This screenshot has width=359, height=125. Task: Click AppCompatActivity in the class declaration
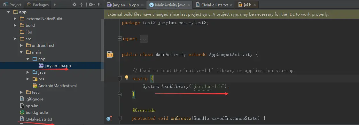[230, 55]
